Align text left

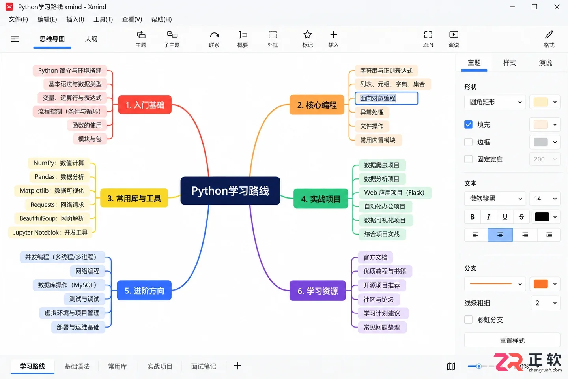476,235
